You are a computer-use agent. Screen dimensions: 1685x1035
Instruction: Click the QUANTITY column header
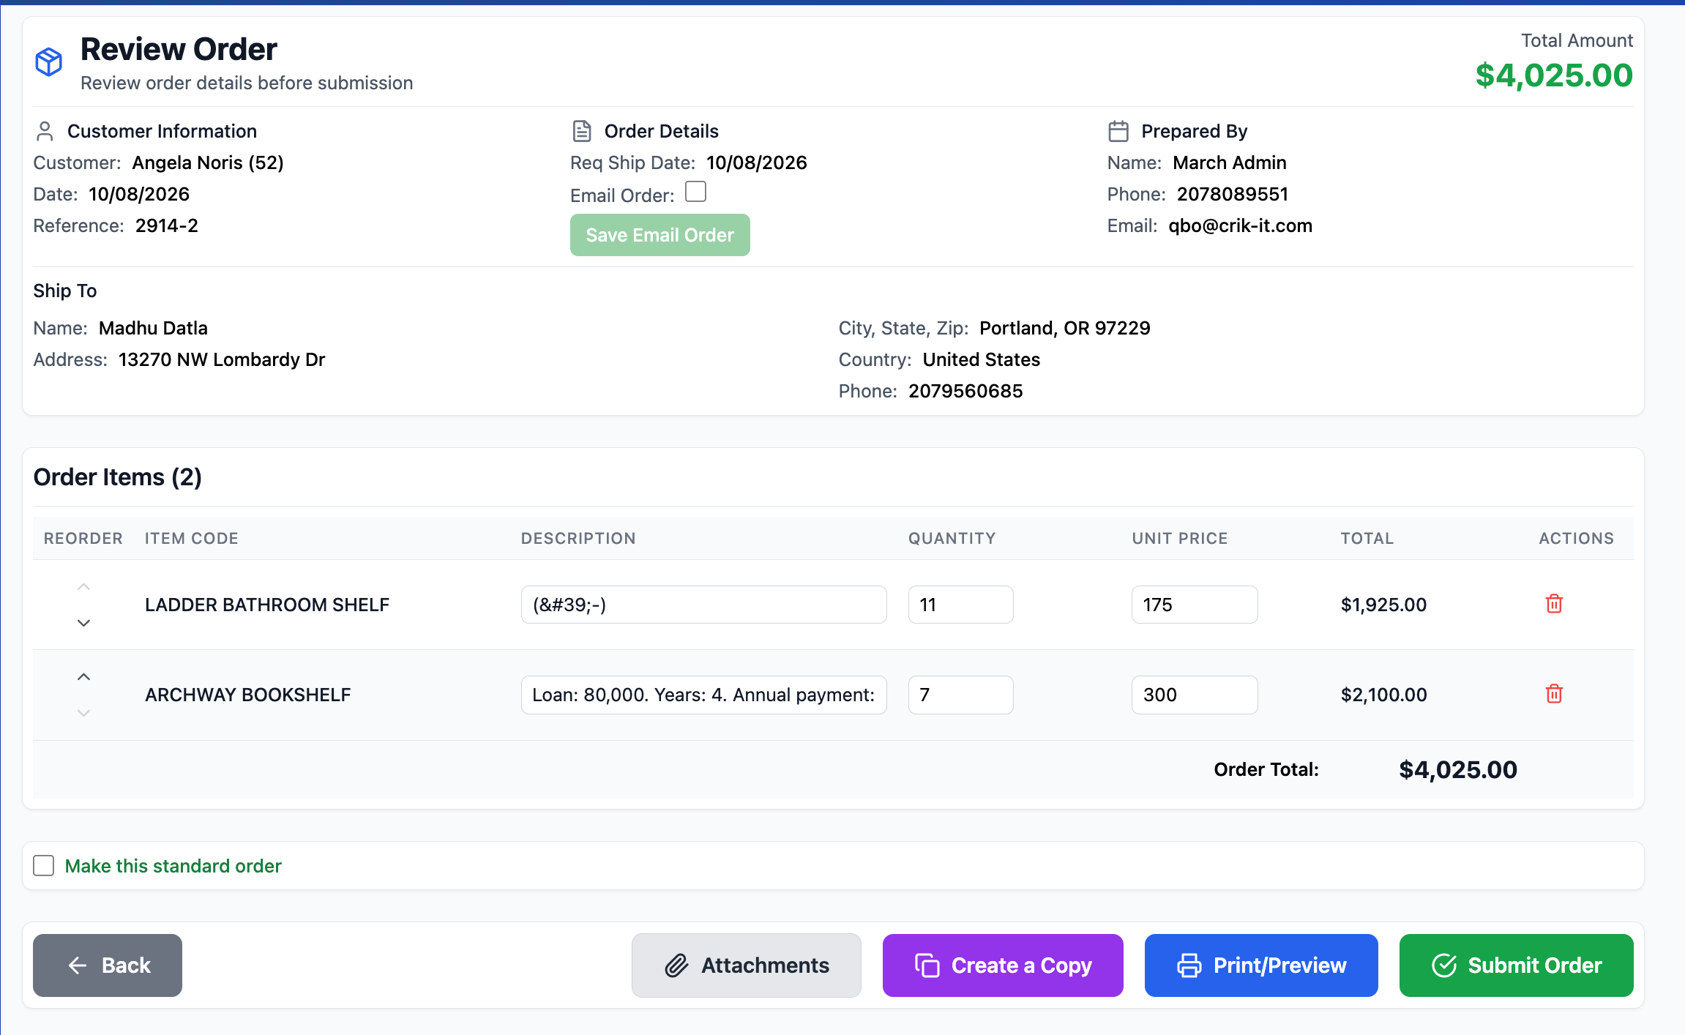952,538
